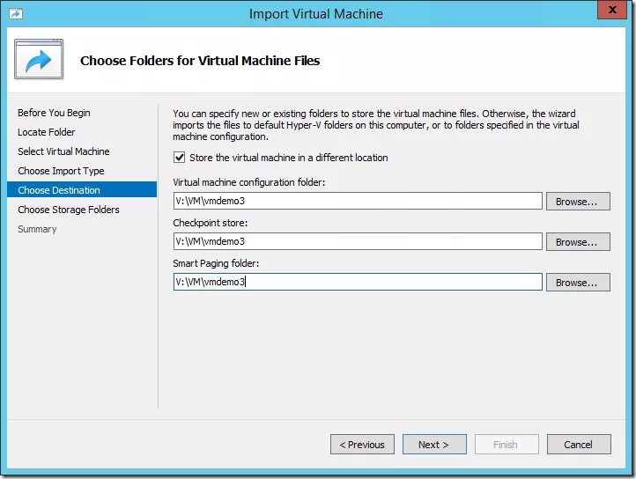
Task: Browse for the Smart Paging folder
Action: [x=578, y=282]
